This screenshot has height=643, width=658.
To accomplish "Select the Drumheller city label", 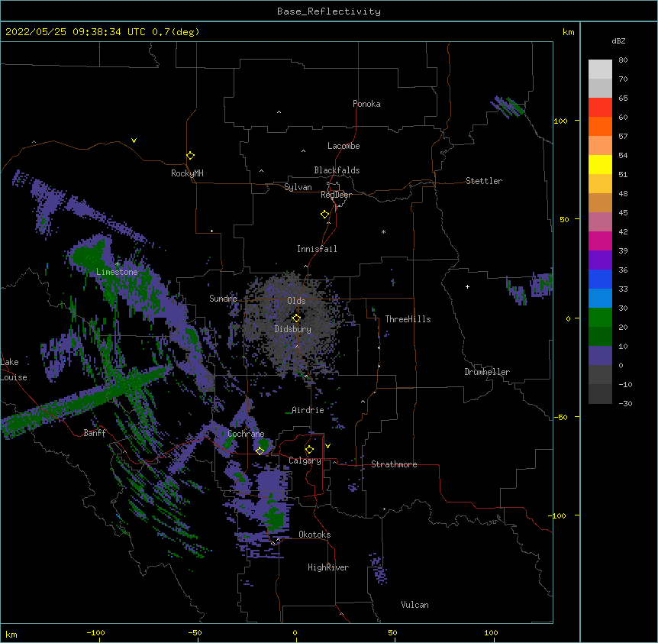I will click(x=487, y=372).
